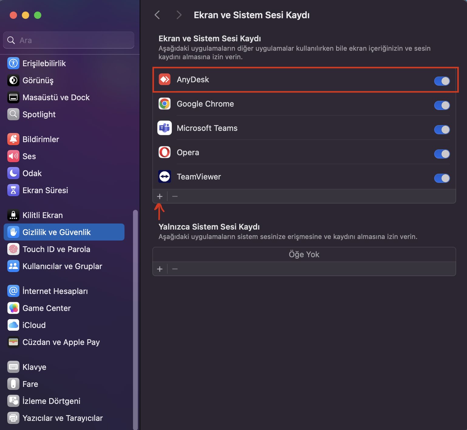Click the Opera browser icon

(165, 152)
